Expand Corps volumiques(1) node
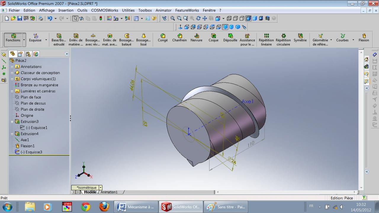379x213 pixels. pos(12,79)
